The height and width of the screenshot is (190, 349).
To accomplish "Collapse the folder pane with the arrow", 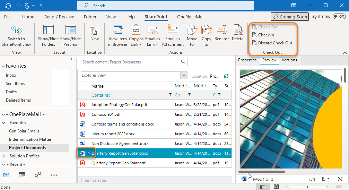I will click(x=71, y=59).
